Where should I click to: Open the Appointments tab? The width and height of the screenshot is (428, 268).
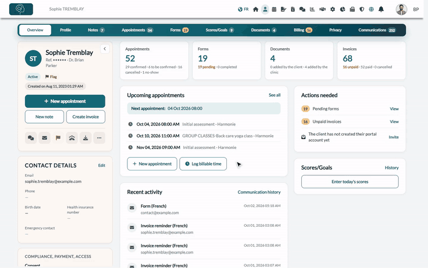(x=137, y=30)
